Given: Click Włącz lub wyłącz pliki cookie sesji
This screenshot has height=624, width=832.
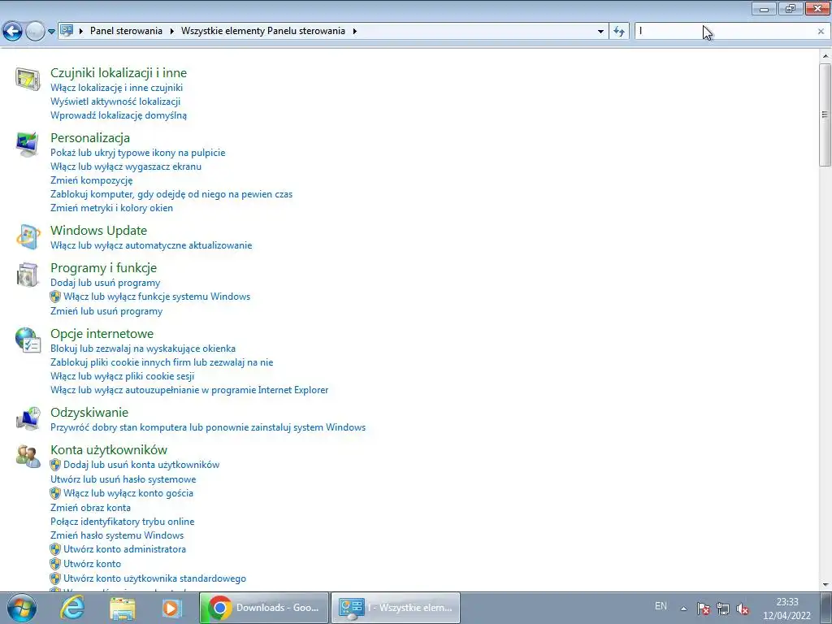Looking at the screenshot, I should coord(122,376).
